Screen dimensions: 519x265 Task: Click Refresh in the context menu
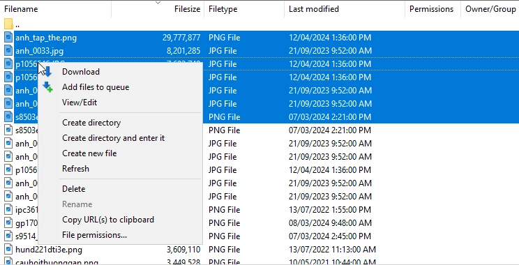click(x=75, y=169)
